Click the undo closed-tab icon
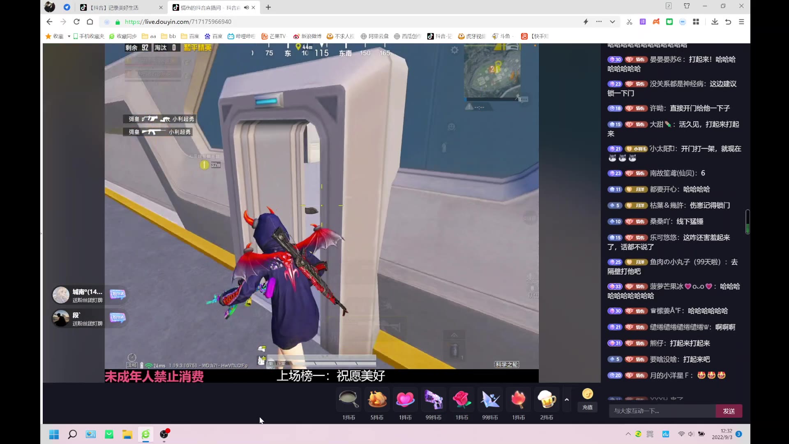Viewport: 789px width, 444px height. click(728, 22)
